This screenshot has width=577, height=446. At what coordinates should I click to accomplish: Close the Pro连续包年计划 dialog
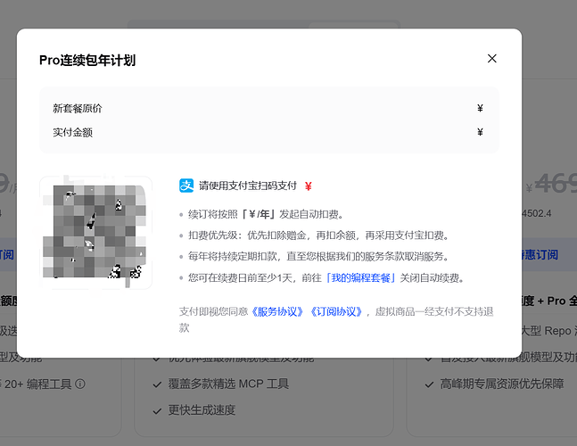point(492,59)
